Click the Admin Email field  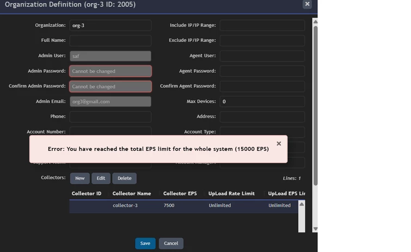coord(111,101)
